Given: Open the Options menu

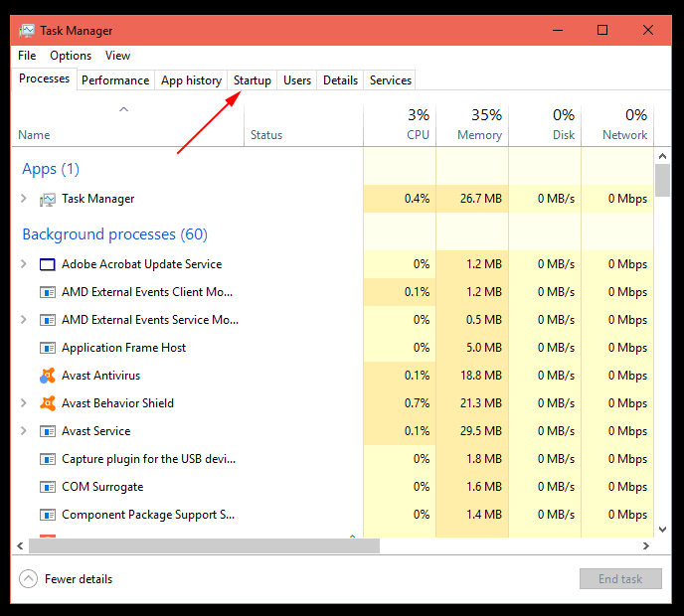Looking at the screenshot, I should pyautogui.click(x=71, y=56).
